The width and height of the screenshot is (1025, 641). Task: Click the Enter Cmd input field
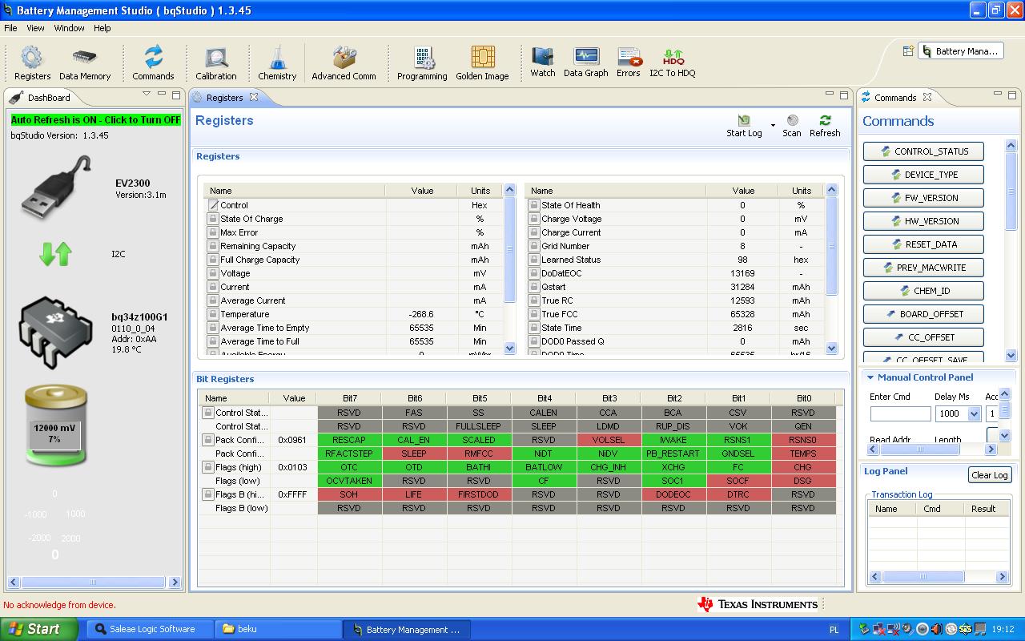pyautogui.click(x=900, y=414)
